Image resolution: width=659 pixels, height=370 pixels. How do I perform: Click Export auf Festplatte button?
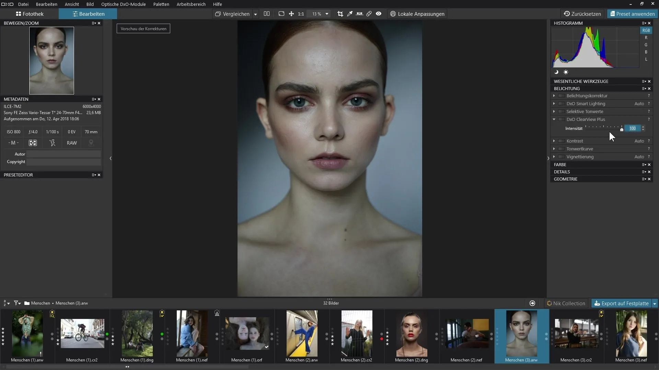coord(622,303)
